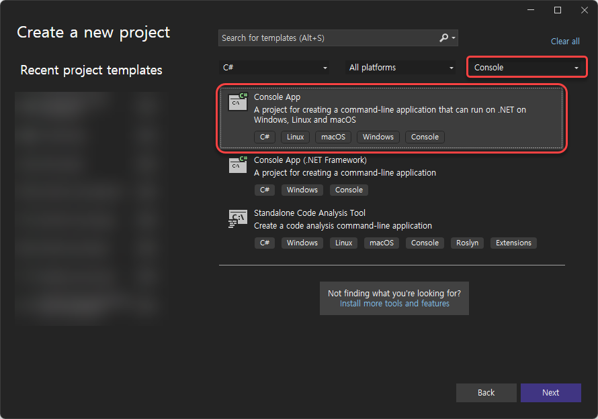The width and height of the screenshot is (598, 419).
Task: Expand the All platforms filter dropdown
Action: (401, 68)
